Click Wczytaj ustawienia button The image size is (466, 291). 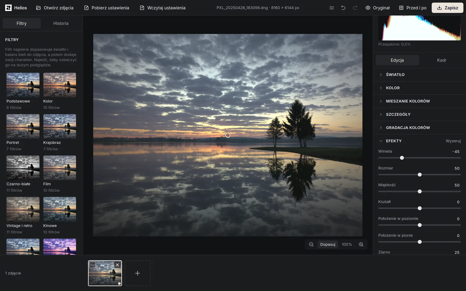coord(163,8)
